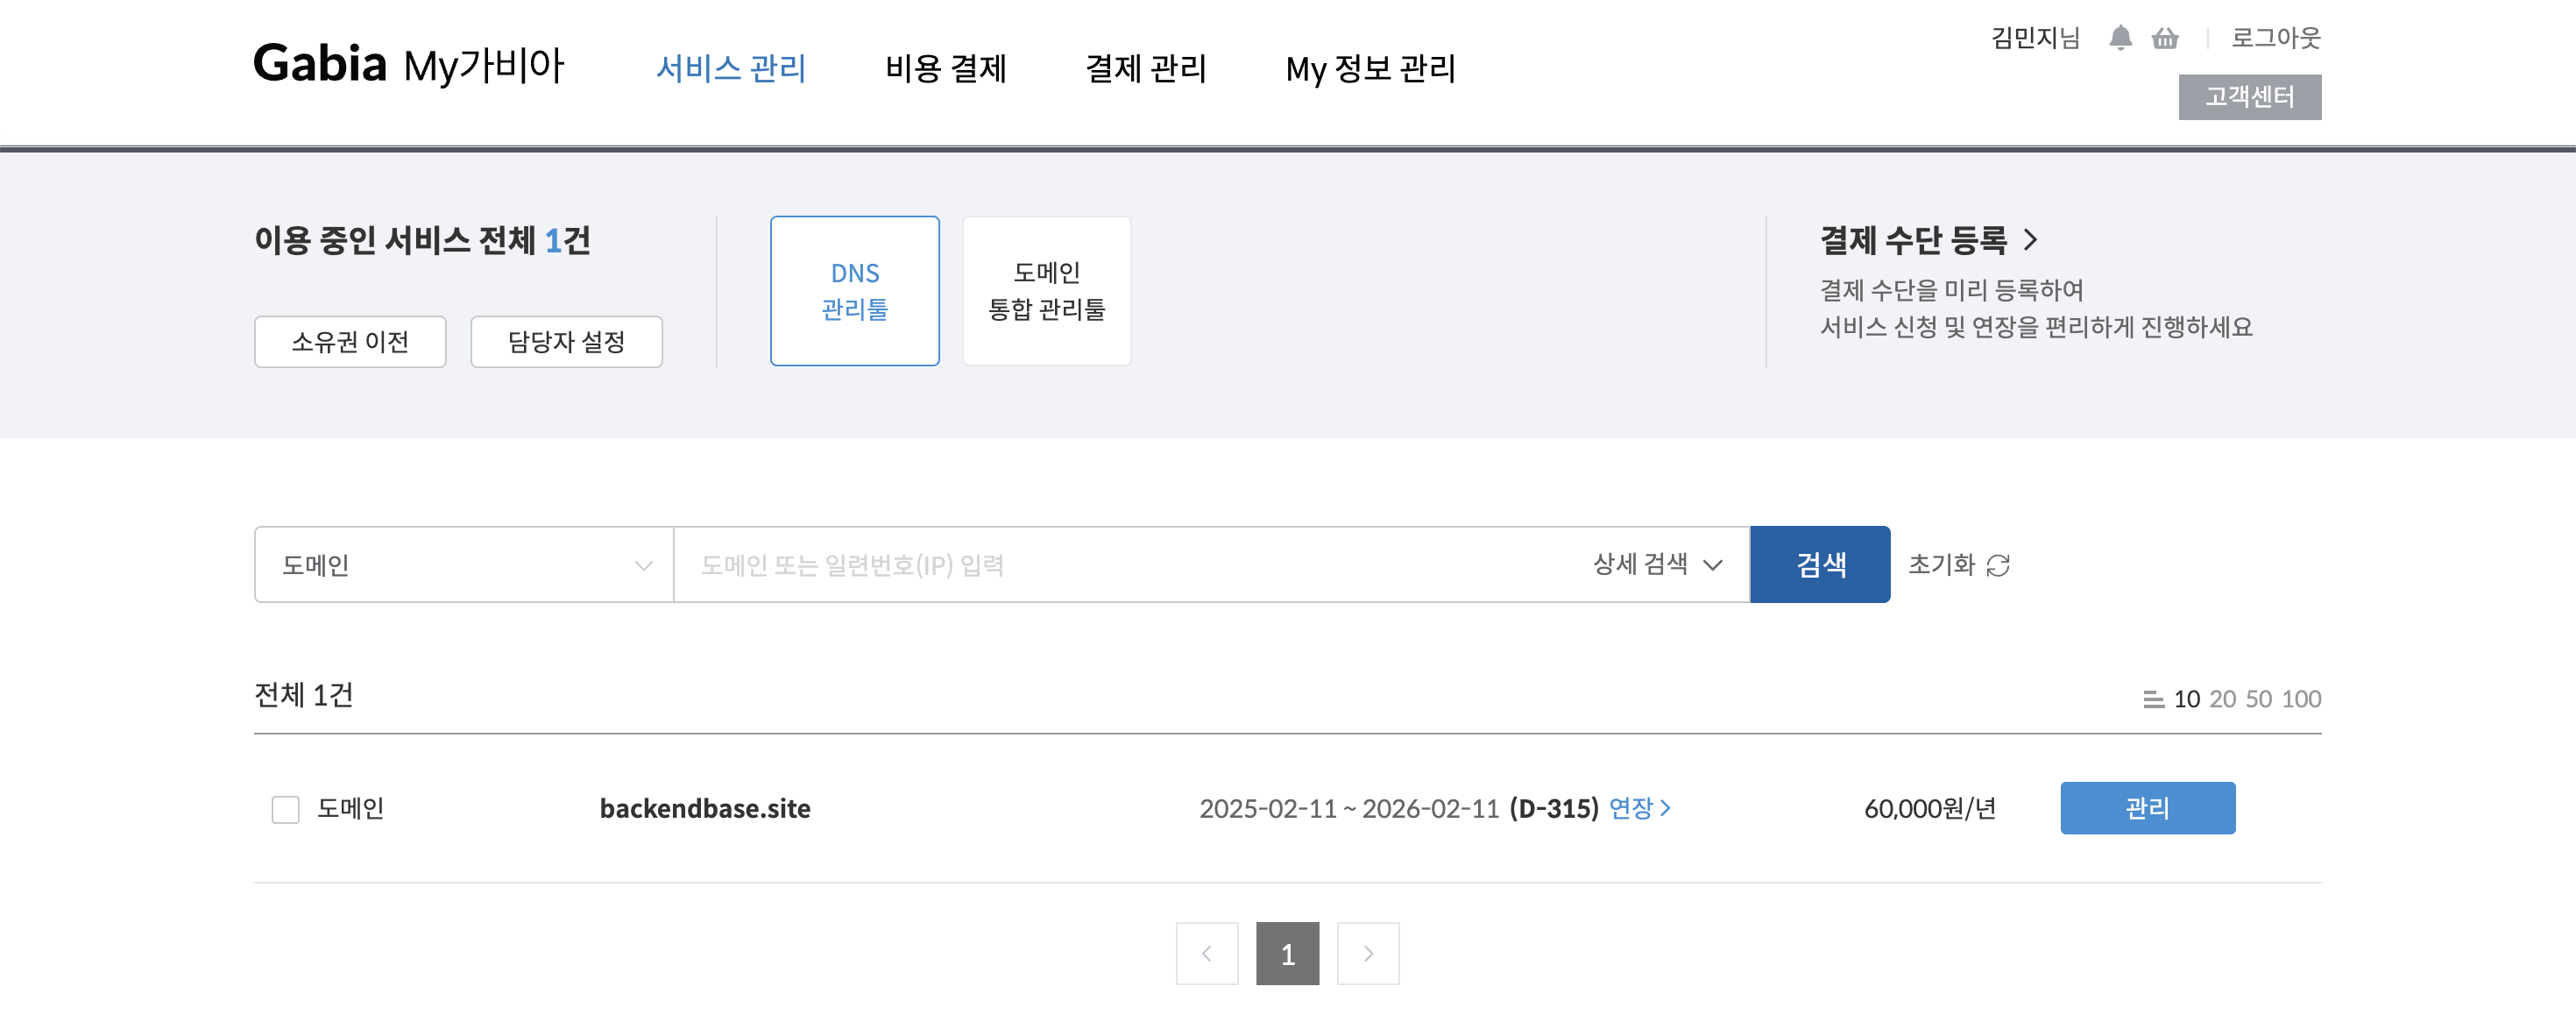Click the 고객센터 button
Viewport: 2576px width, 1029px height.
point(2250,97)
